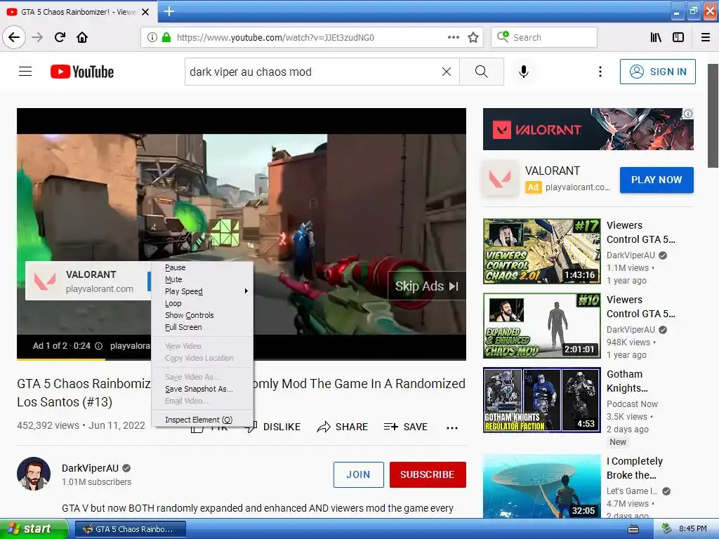Image resolution: width=719 pixels, height=539 pixels.
Task: Click playvalorant.com text in video overlay
Action: (x=100, y=288)
